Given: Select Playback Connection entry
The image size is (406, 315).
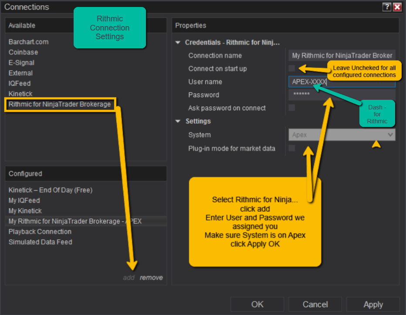Looking at the screenshot, I should [40, 232].
